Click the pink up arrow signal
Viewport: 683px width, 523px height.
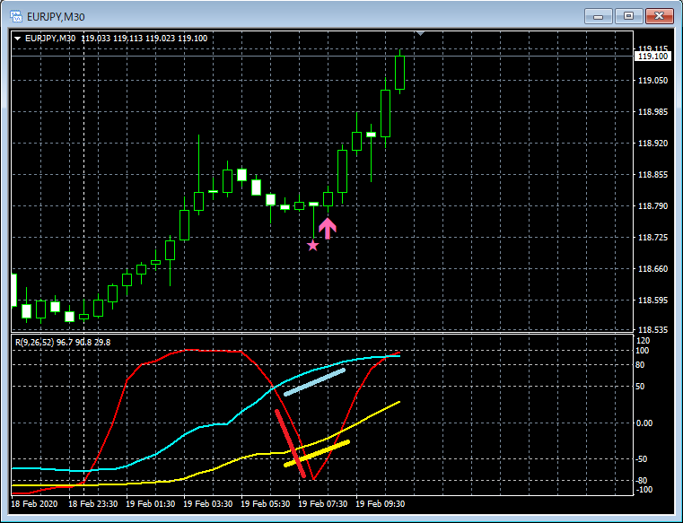(x=328, y=229)
